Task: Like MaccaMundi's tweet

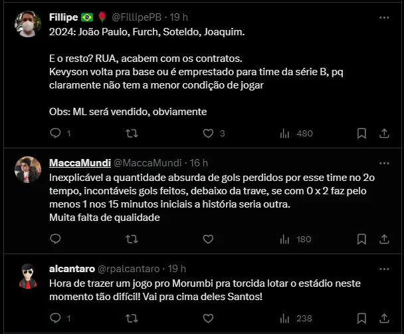Action: [209, 239]
